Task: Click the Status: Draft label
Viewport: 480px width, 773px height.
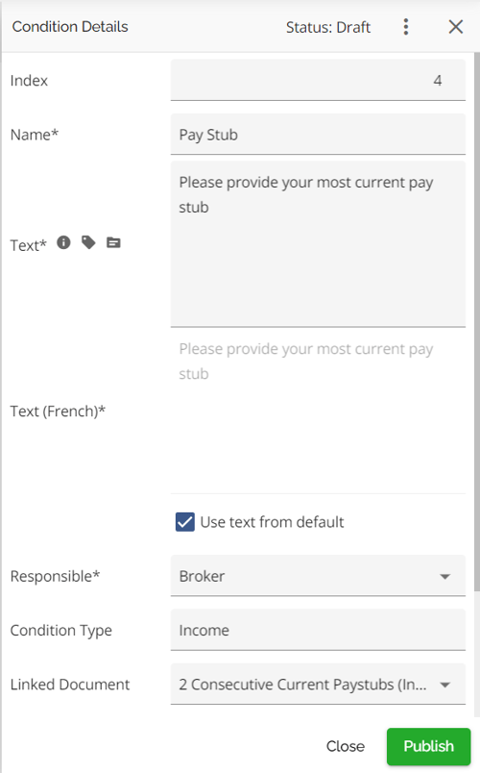Action: click(328, 27)
